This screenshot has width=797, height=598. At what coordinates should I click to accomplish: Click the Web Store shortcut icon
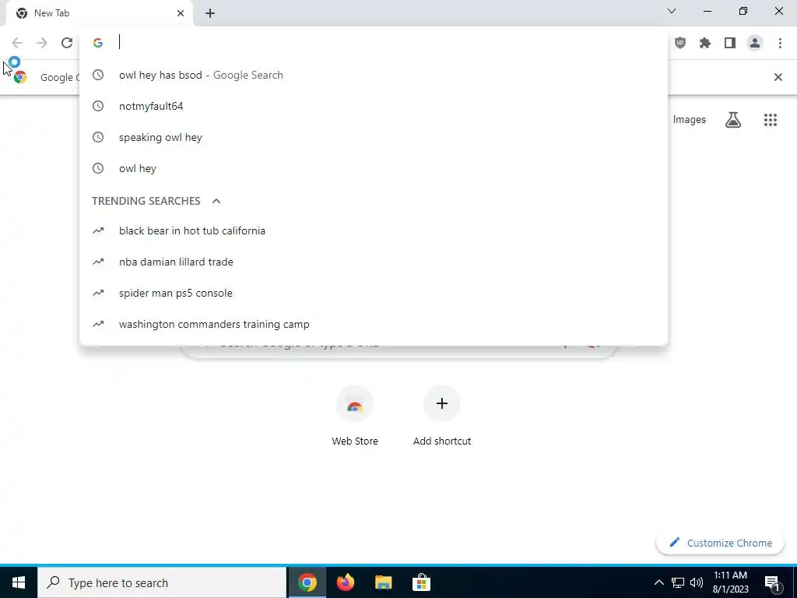click(355, 404)
